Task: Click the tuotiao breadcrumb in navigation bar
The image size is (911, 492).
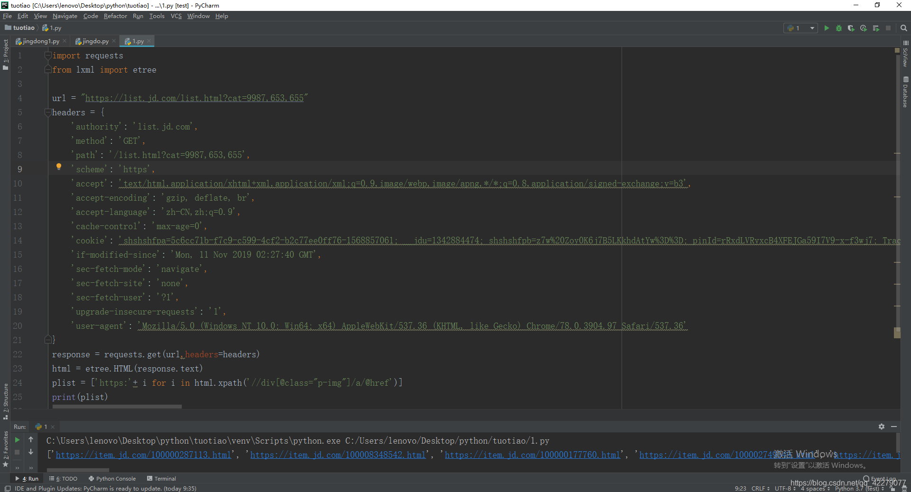Action: pyautogui.click(x=19, y=28)
